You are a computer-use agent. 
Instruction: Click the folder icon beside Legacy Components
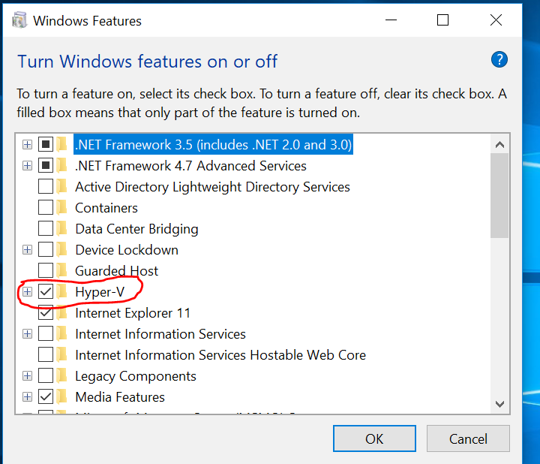tap(62, 375)
